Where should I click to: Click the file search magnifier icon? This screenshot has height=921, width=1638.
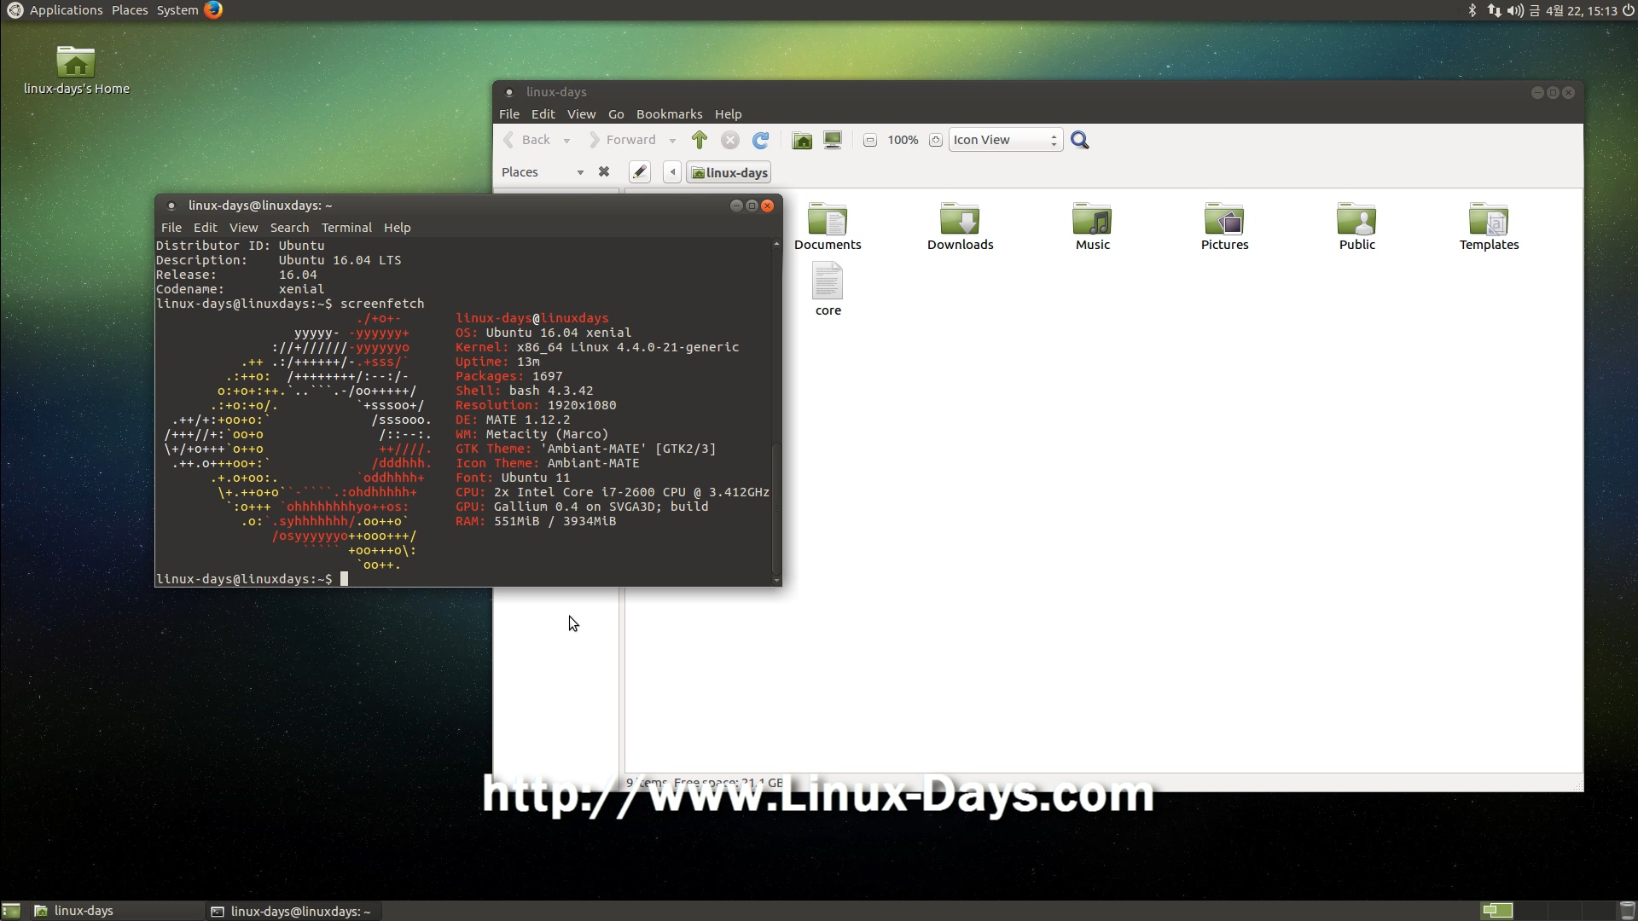(1080, 140)
